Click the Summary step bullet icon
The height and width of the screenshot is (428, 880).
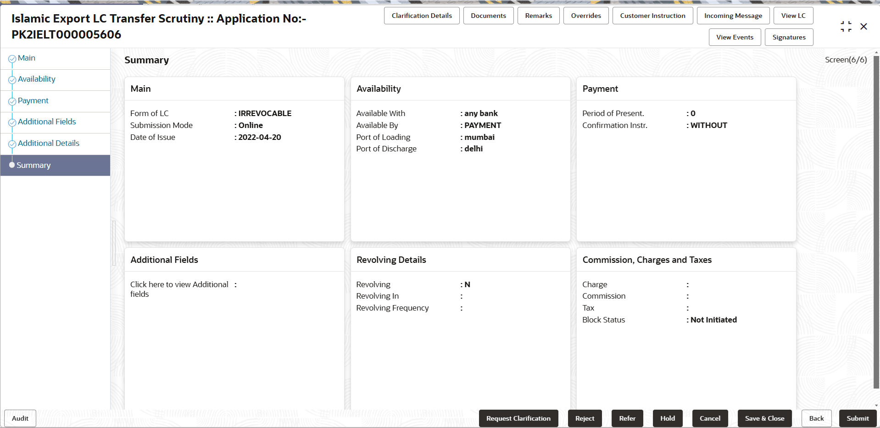(x=12, y=165)
